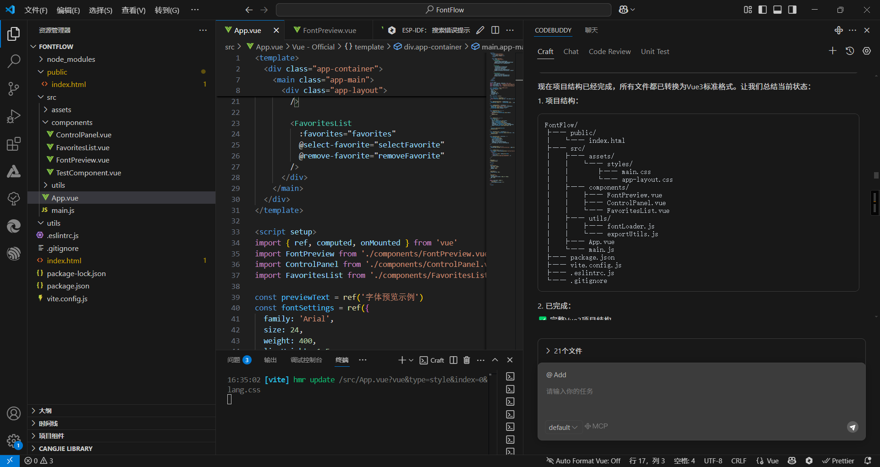Click errors and warnings count in status bar

pyautogui.click(x=39, y=461)
